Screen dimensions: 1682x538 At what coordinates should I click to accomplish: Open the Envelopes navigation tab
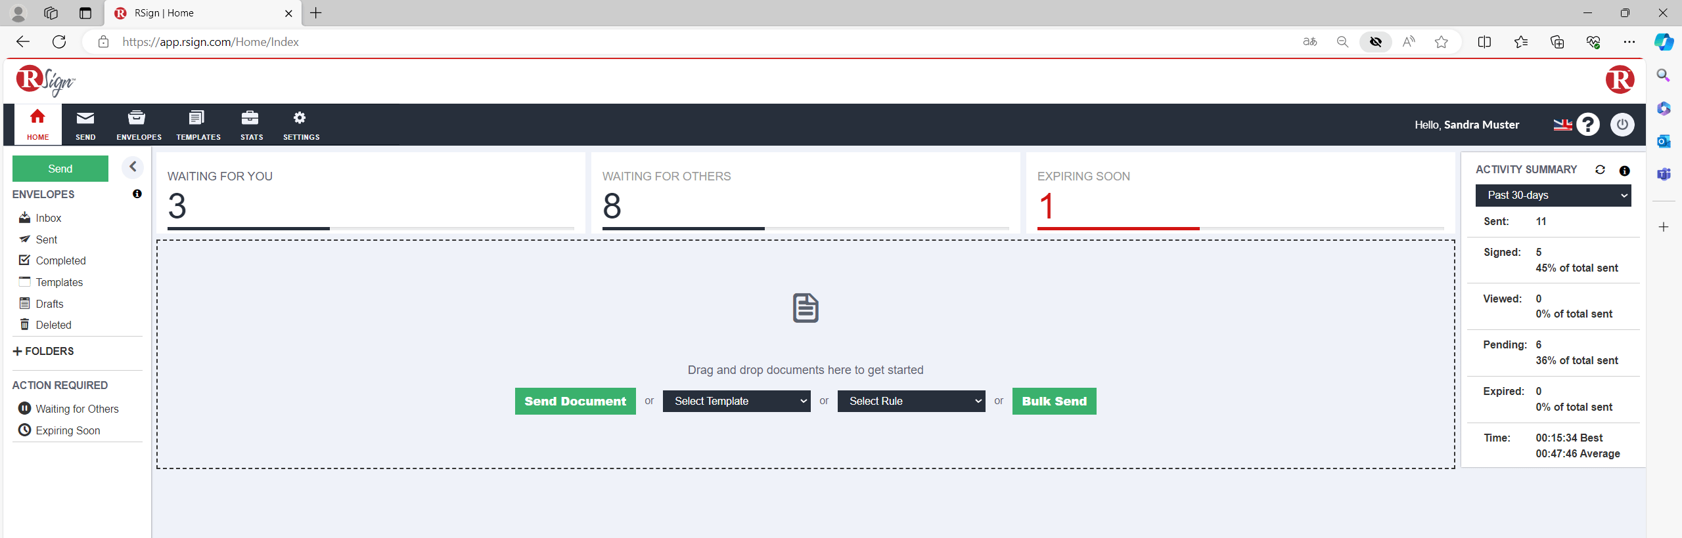[139, 125]
